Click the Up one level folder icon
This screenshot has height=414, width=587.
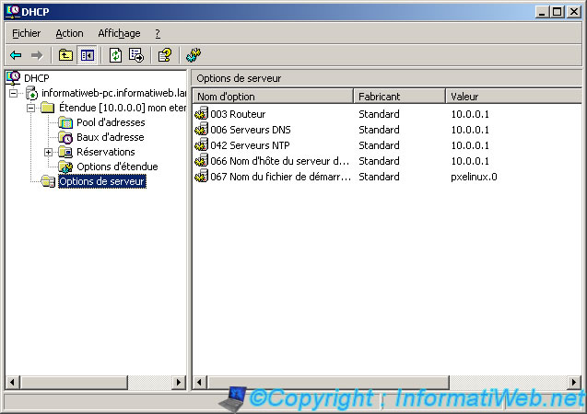65,55
